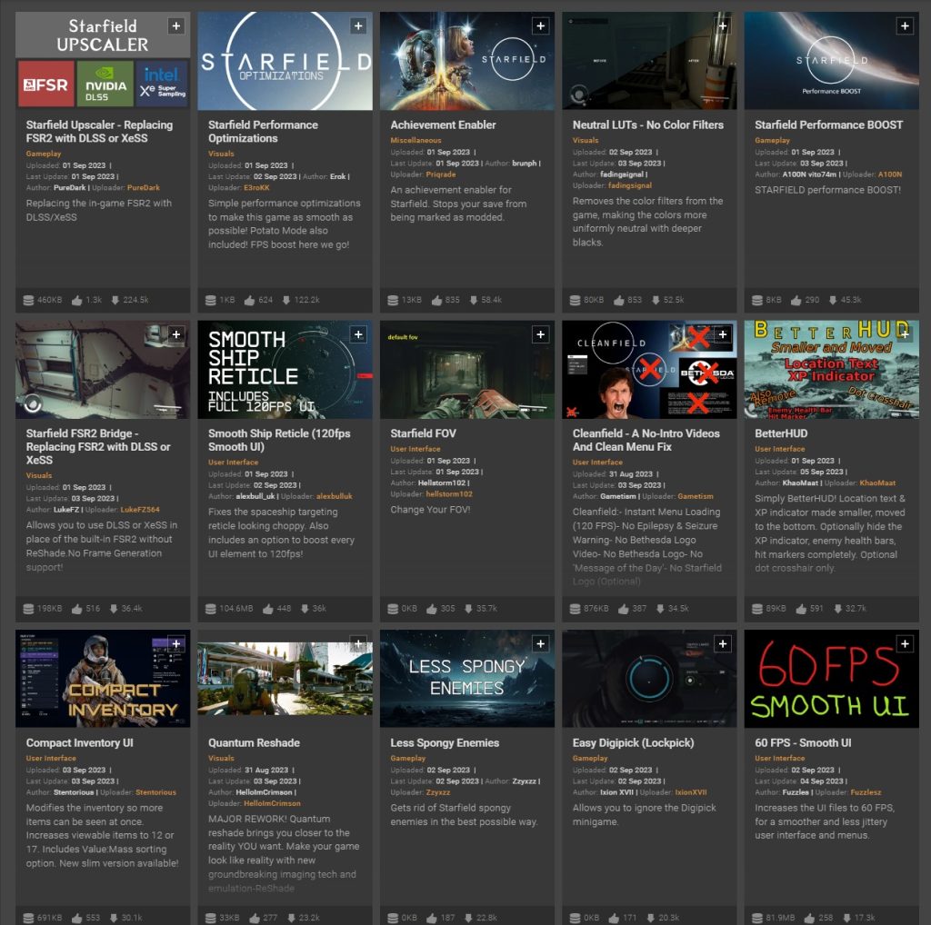
Task: Open uploader fadingsignal profile link
Action: [x=629, y=185]
